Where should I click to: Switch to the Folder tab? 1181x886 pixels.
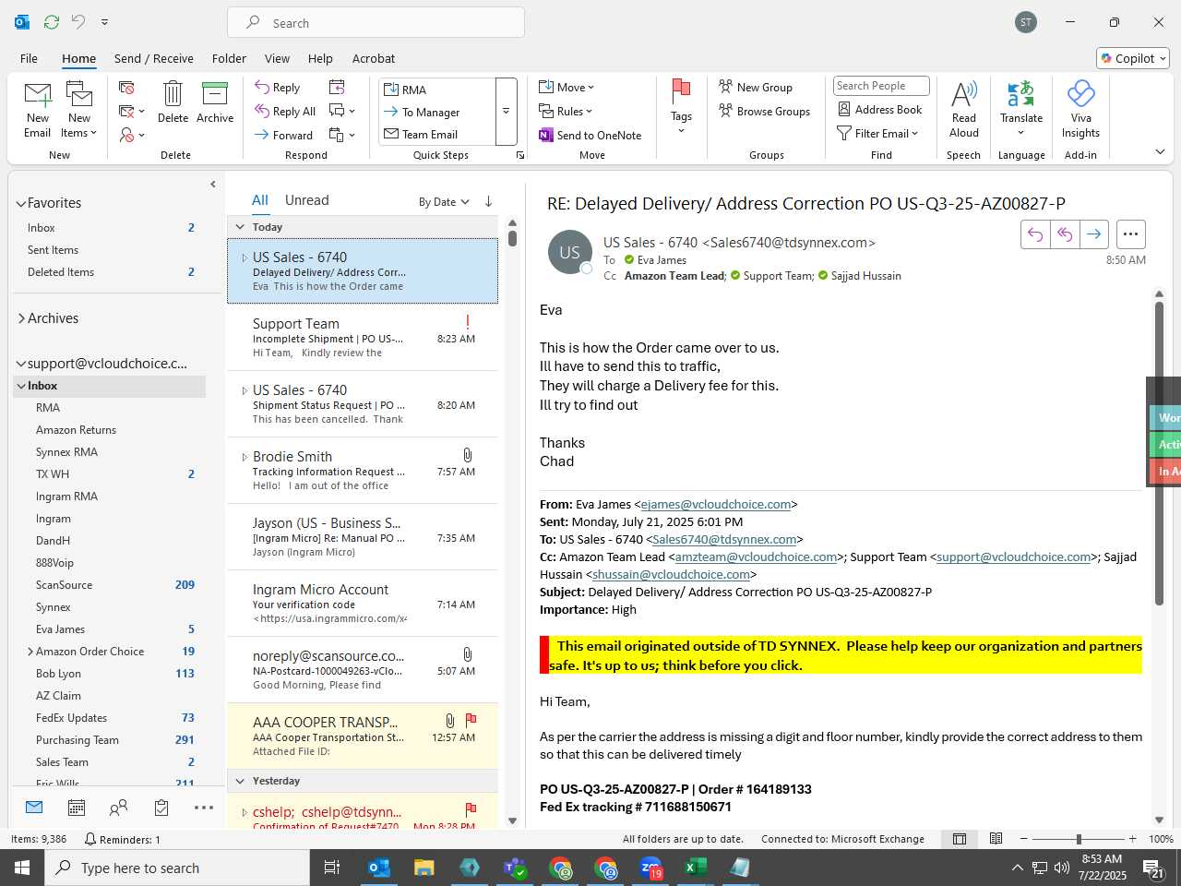pyautogui.click(x=229, y=58)
